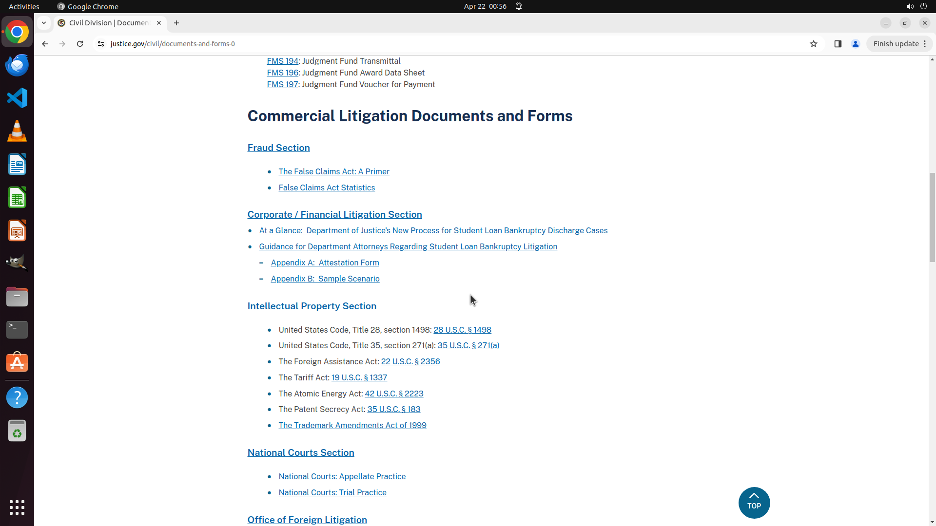Open the system volume menu

[910, 6]
